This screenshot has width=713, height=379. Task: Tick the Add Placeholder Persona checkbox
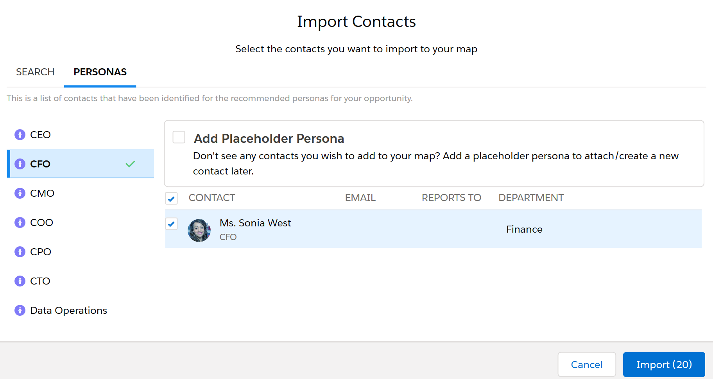point(179,137)
